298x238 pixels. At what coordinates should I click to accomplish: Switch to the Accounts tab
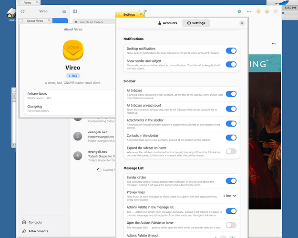coord(168,23)
